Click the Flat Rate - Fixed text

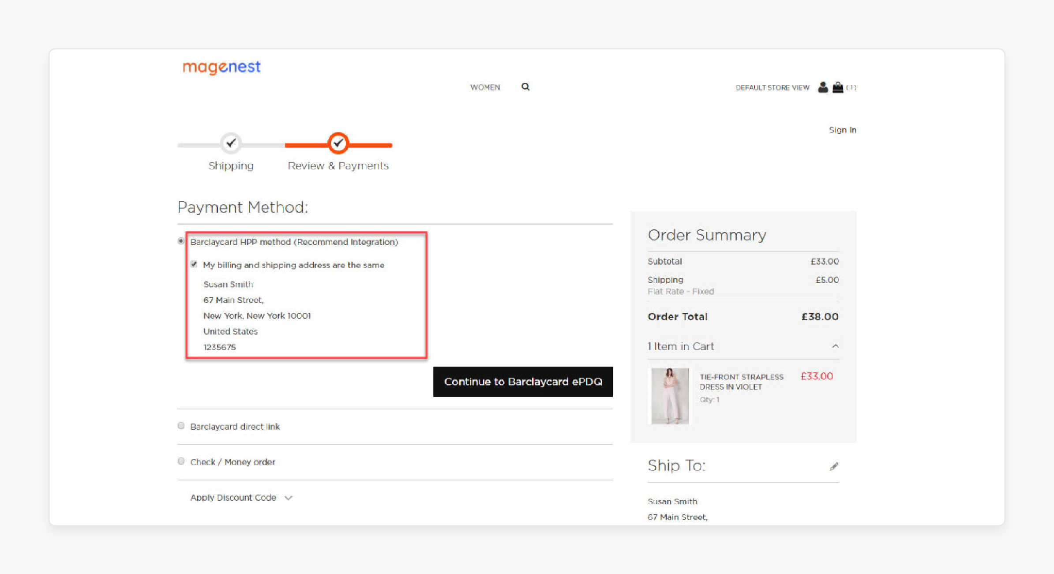680,292
